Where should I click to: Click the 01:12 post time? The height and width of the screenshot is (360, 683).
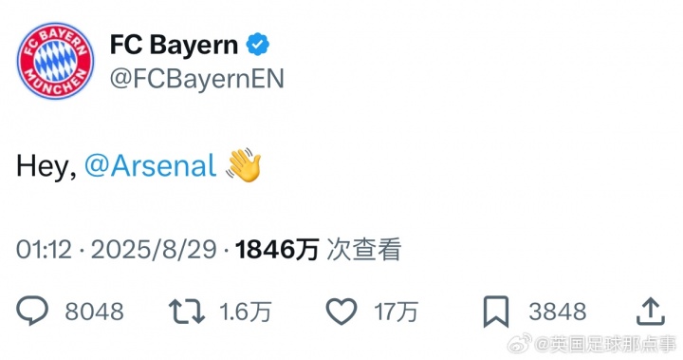click(x=44, y=250)
